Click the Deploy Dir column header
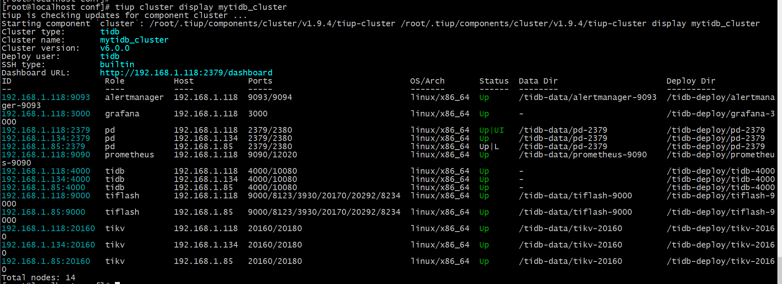Screen dimensions: 782x284 pos(691,81)
